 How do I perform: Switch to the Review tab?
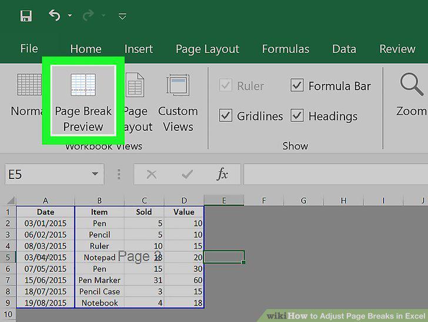397,49
